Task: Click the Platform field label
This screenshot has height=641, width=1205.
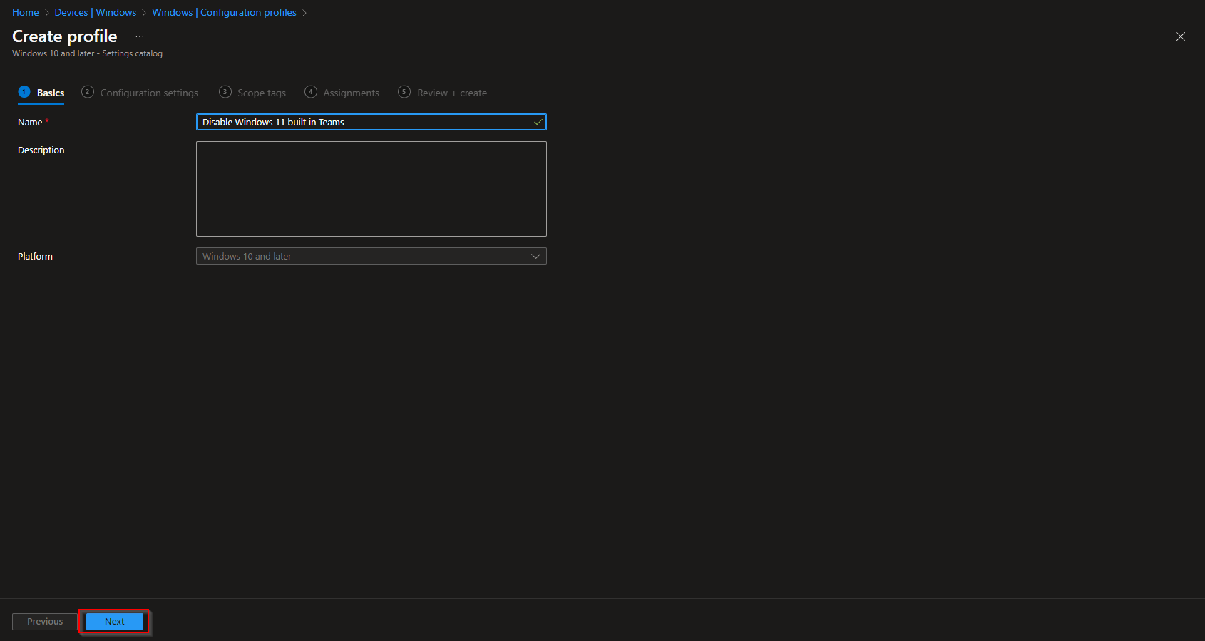Action: (x=35, y=256)
